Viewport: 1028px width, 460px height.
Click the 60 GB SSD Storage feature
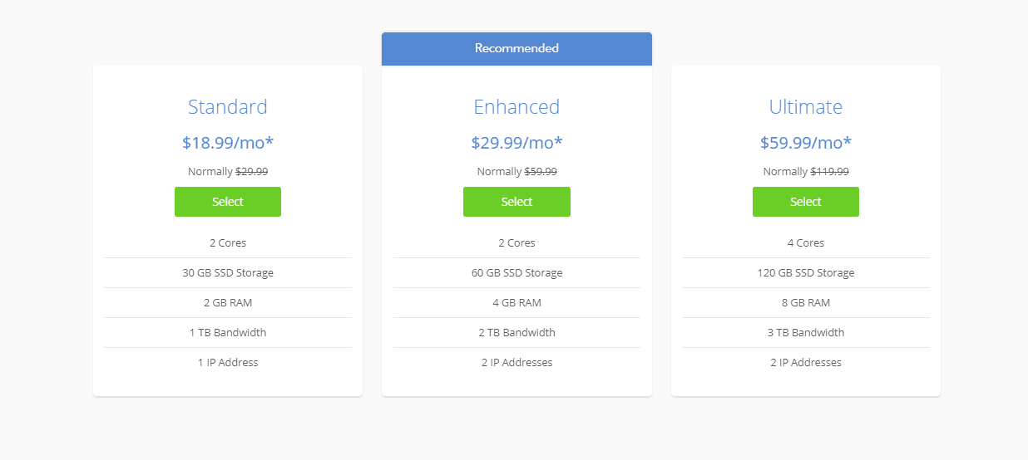516,273
